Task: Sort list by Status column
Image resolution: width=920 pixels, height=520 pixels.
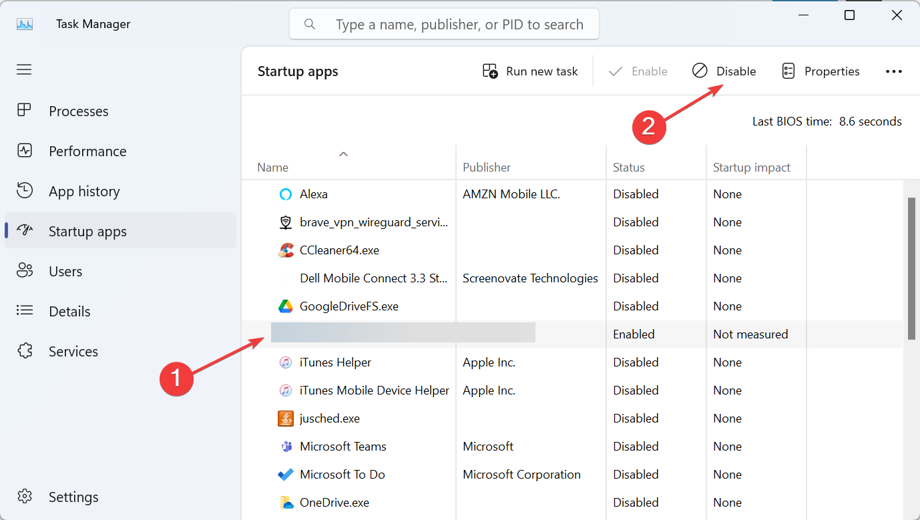Action: click(x=629, y=168)
